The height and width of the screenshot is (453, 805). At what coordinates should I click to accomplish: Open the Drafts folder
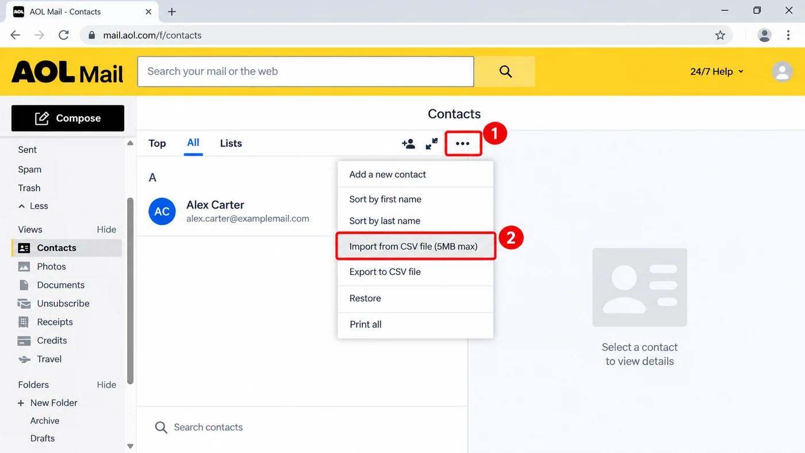(x=43, y=438)
